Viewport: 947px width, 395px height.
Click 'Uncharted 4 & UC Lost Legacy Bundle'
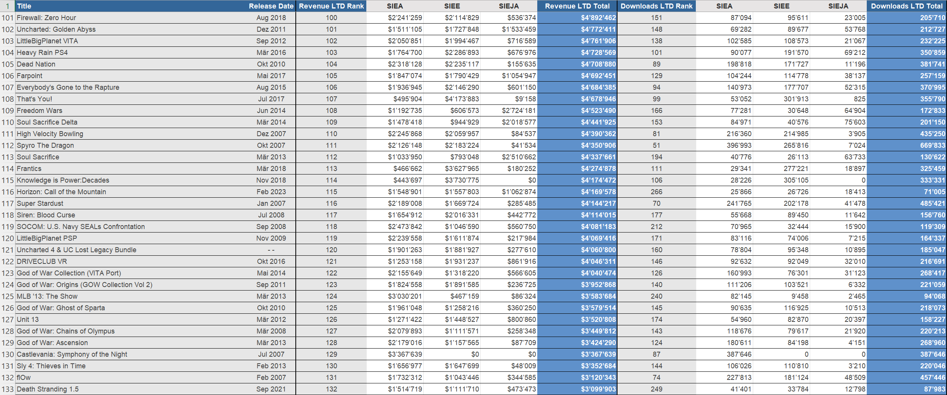coord(131,250)
